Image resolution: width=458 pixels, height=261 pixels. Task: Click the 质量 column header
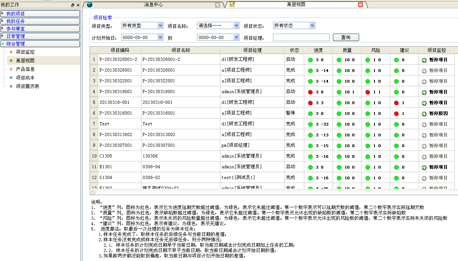[347, 50]
